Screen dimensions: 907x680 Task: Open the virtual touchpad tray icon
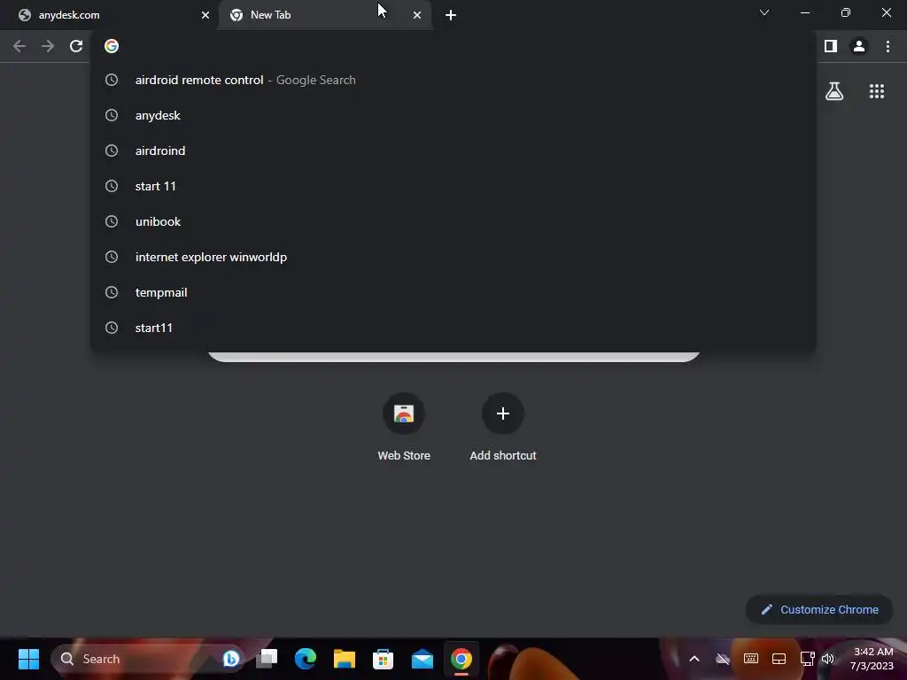point(779,659)
